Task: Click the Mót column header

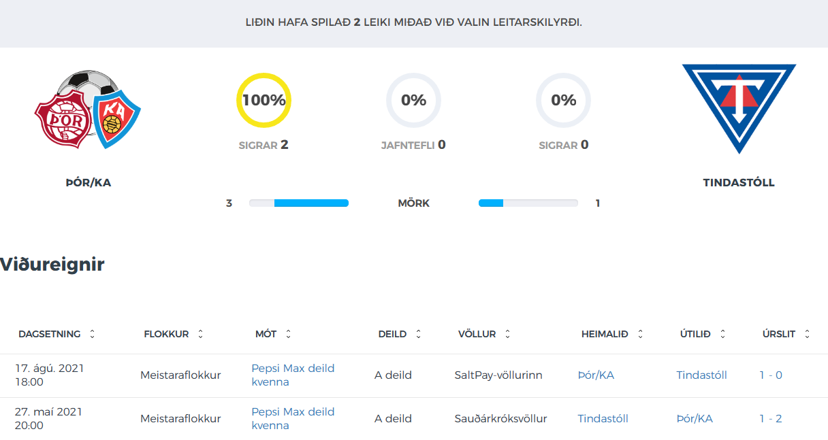Action: point(266,334)
